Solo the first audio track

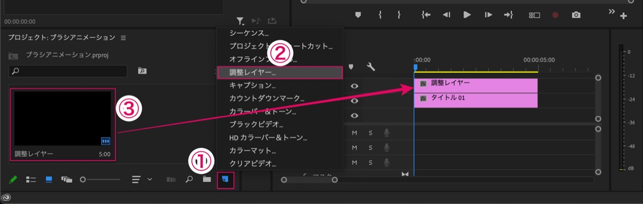click(x=370, y=133)
